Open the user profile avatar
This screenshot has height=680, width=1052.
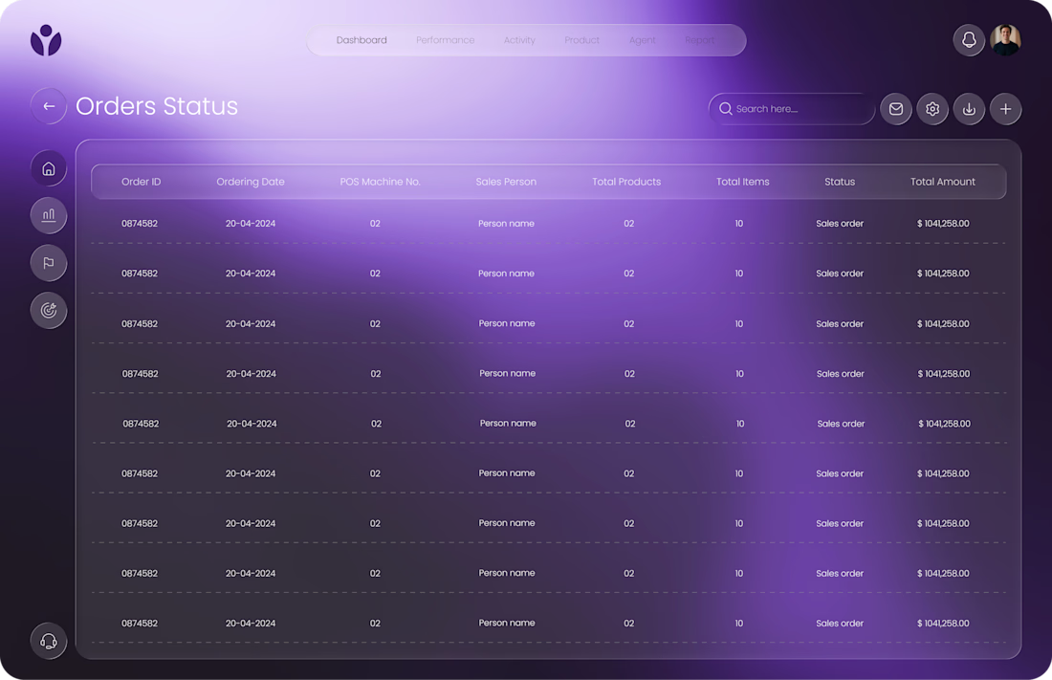1005,40
